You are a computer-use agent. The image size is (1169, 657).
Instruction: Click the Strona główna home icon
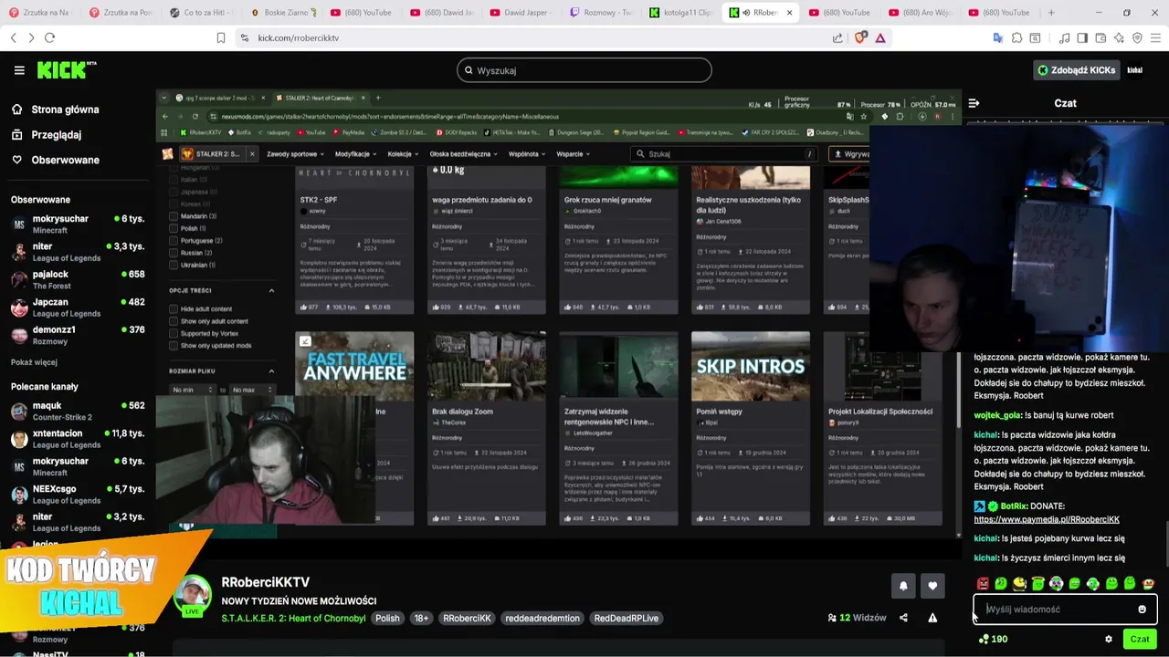tap(17, 109)
